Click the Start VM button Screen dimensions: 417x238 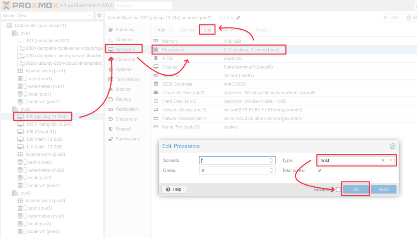[x=391, y=17]
